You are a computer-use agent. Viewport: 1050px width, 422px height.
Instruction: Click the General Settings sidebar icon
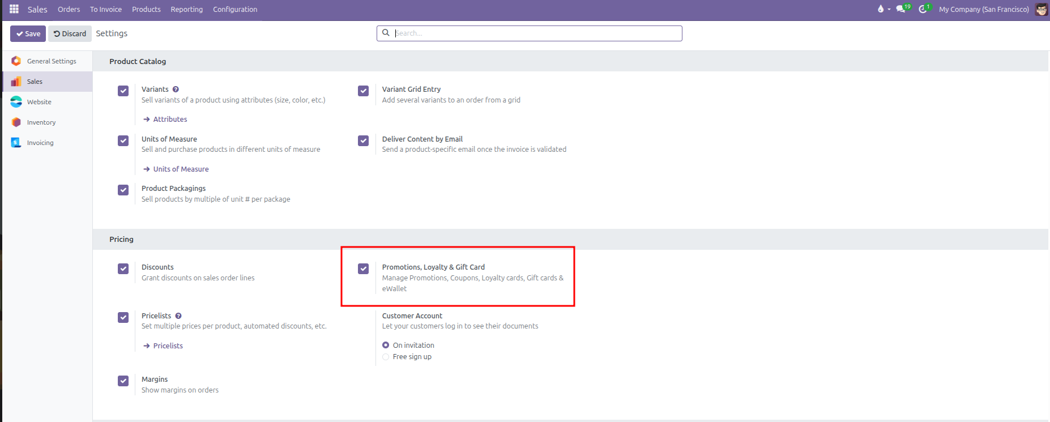tap(16, 61)
